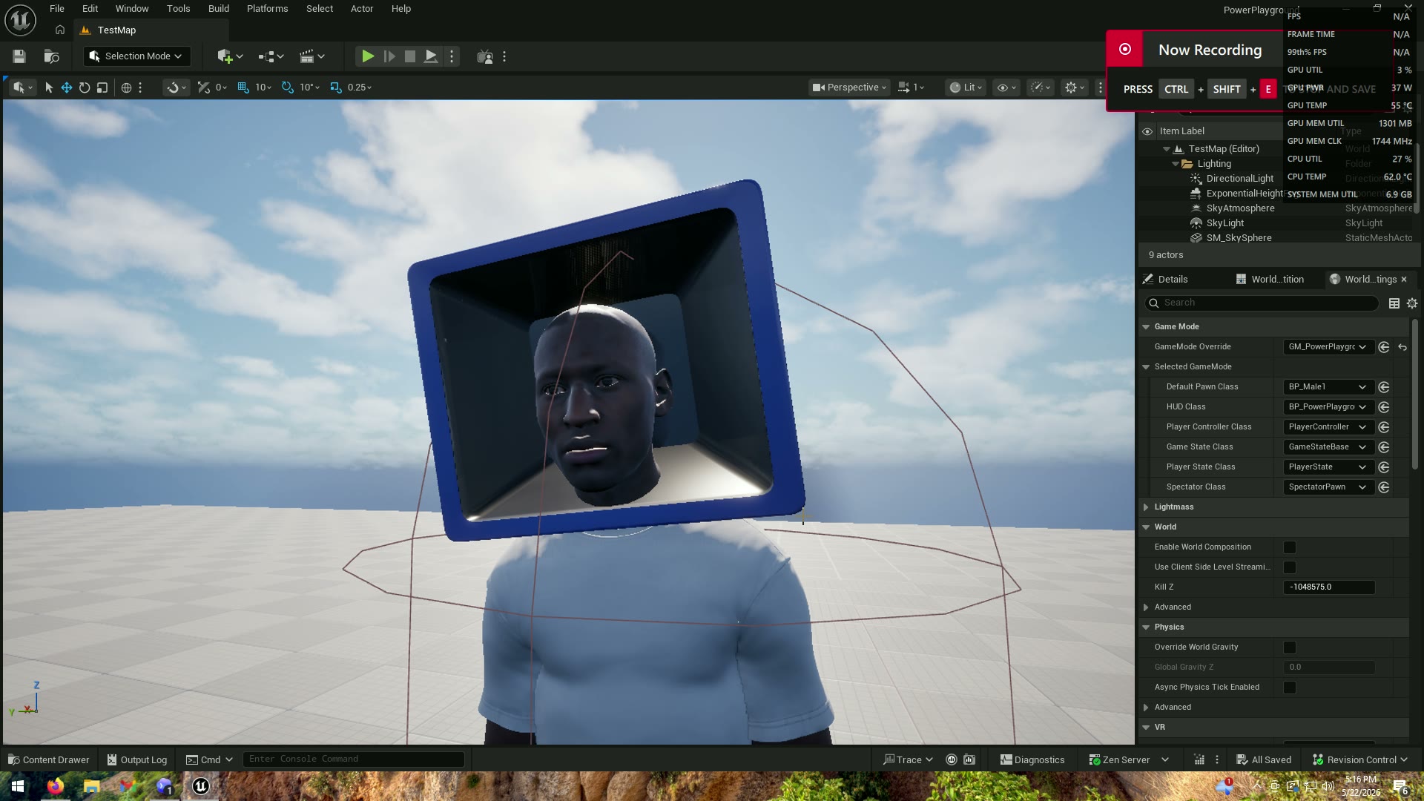Open the Output Log
This screenshot has height=801, width=1424.
(x=137, y=759)
